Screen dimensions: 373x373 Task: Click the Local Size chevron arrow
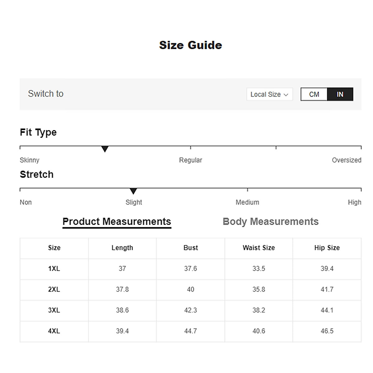pyautogui.click(x=286, y=94)
